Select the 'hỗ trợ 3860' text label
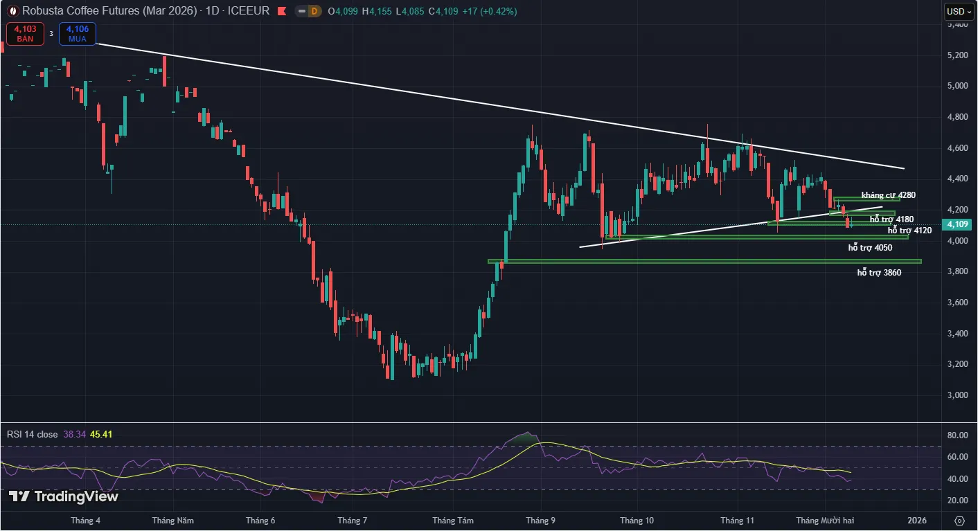The width and height of the screenshot is (978, 531). tap(879, 273)
